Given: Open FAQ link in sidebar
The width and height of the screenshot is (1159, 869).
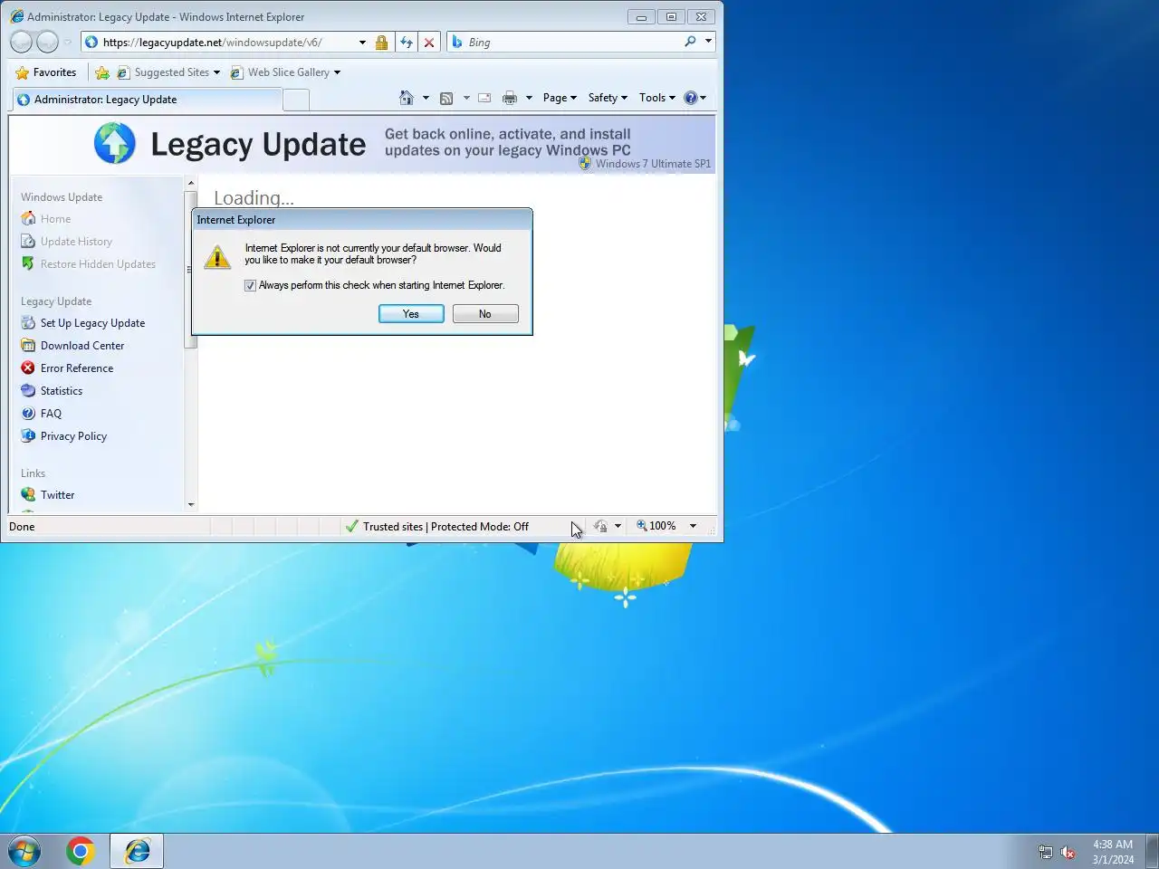Looking at the screenshot, I should [x=51, y=414].
